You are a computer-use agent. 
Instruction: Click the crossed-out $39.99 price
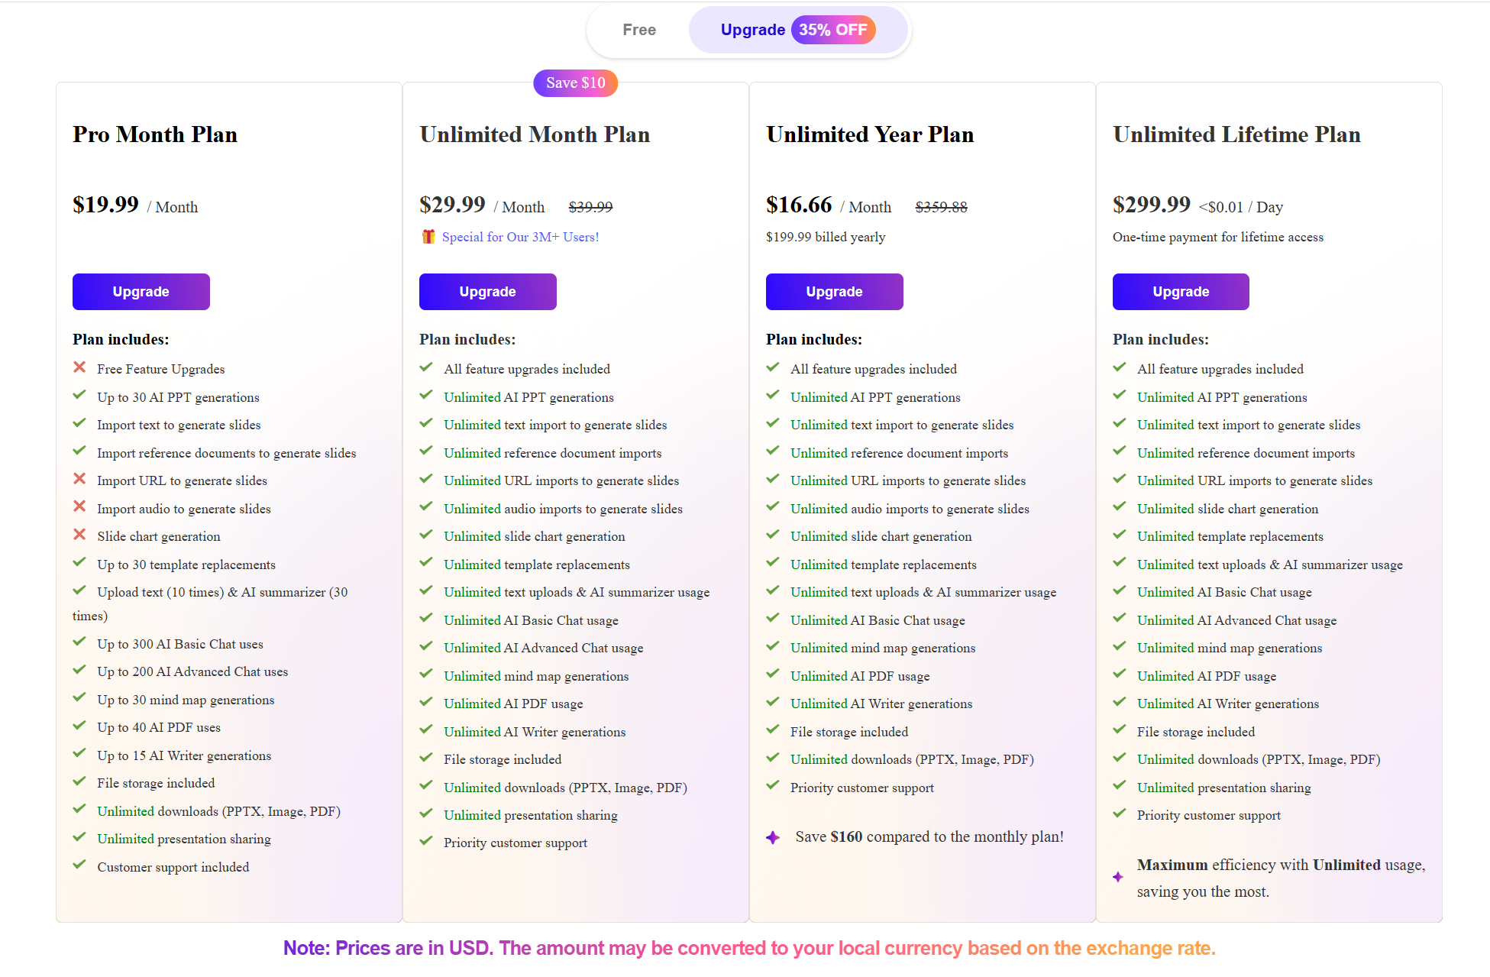click(x=590, y=205)
